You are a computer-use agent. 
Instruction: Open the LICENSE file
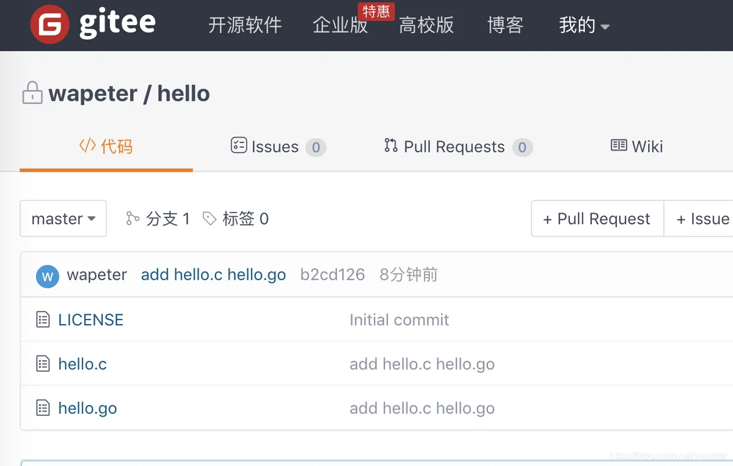(91, 319)
